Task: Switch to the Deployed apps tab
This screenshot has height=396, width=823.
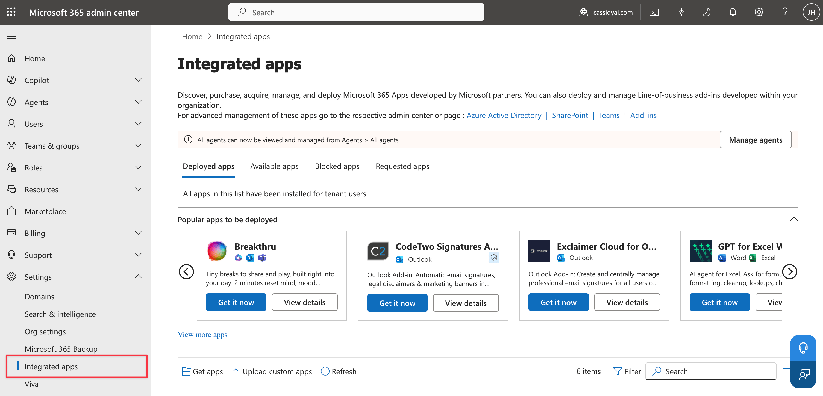Action: click(209, 166)
